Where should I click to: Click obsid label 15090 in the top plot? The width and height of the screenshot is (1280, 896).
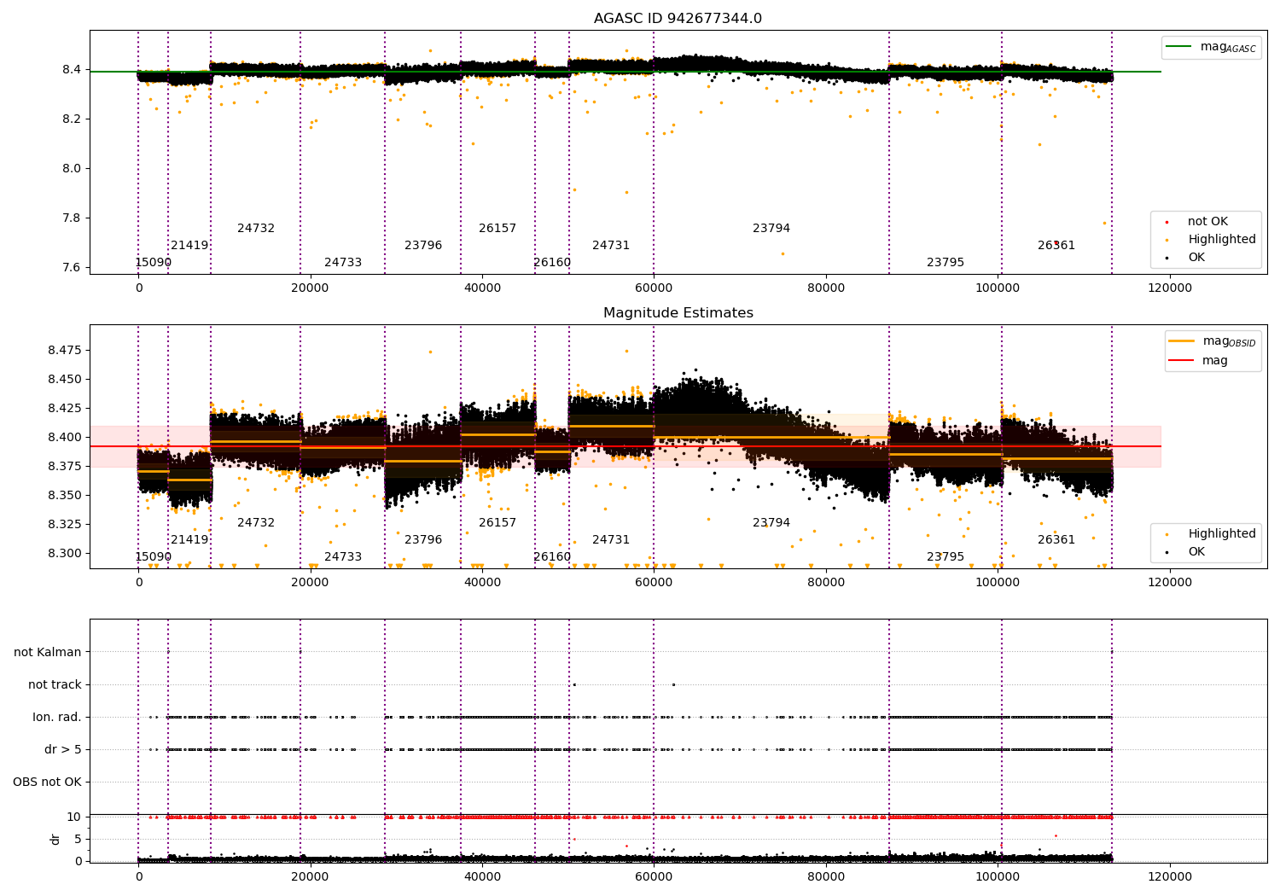tap(153, 263)
